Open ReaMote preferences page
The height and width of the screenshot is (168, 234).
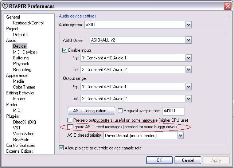(x=22, y=140)
